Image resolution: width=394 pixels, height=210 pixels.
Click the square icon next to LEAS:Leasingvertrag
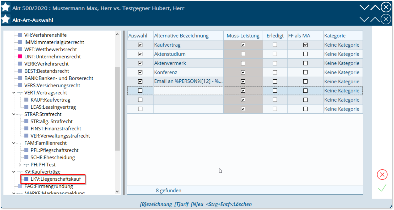[x=26, y=107]
